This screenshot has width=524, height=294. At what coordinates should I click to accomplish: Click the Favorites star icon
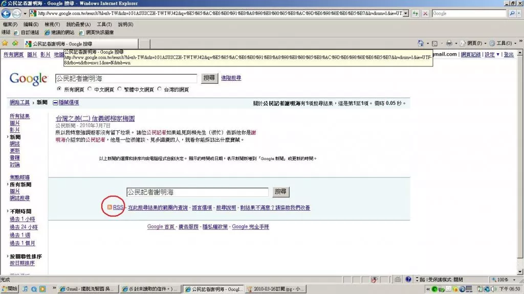[x=5, y=43]
